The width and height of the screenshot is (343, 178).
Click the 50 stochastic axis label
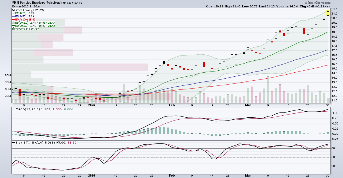pyautogui.click(x=334, y=157)
